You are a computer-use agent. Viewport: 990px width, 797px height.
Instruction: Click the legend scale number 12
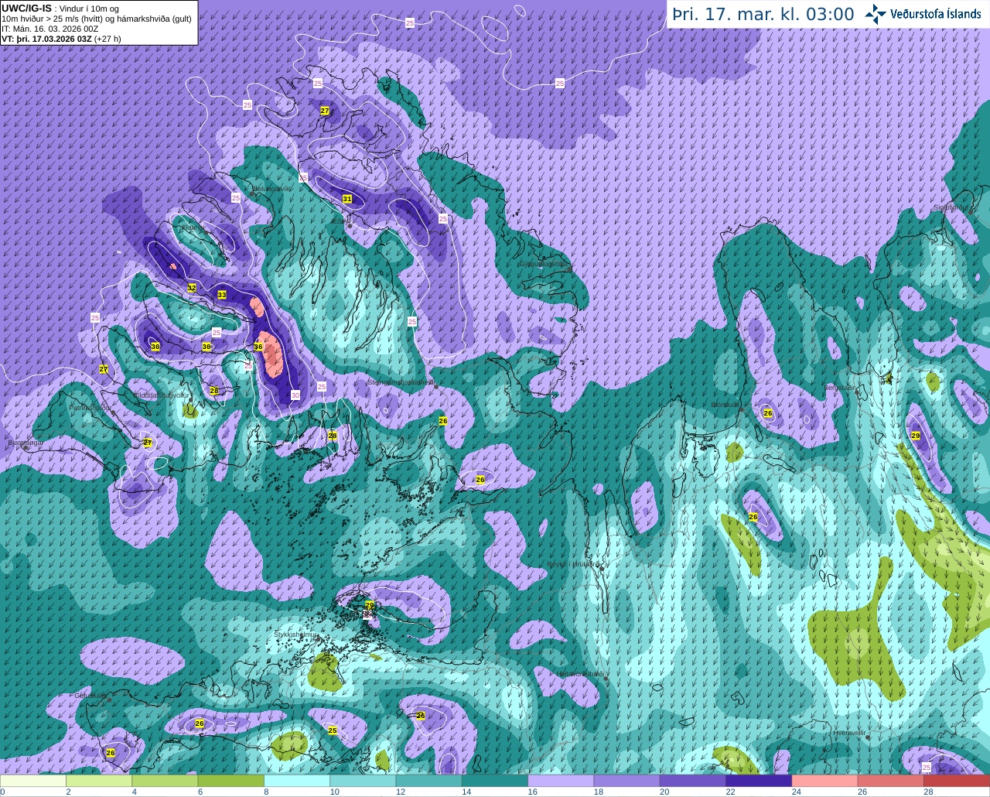[401, 792]
